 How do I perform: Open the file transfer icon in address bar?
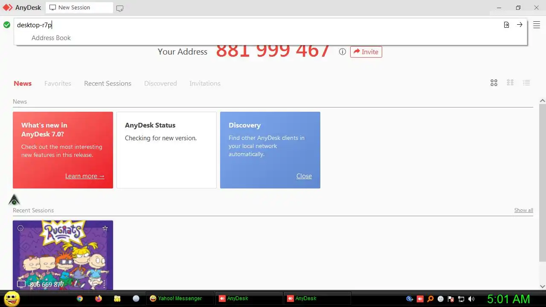[506, 25]
